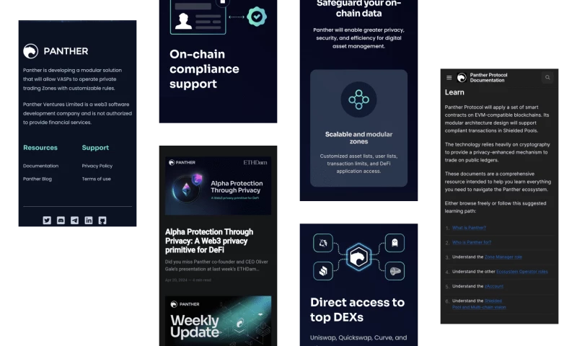Click the 'Direct access to top DEXs' heading
577x346 pixels.
357,310
